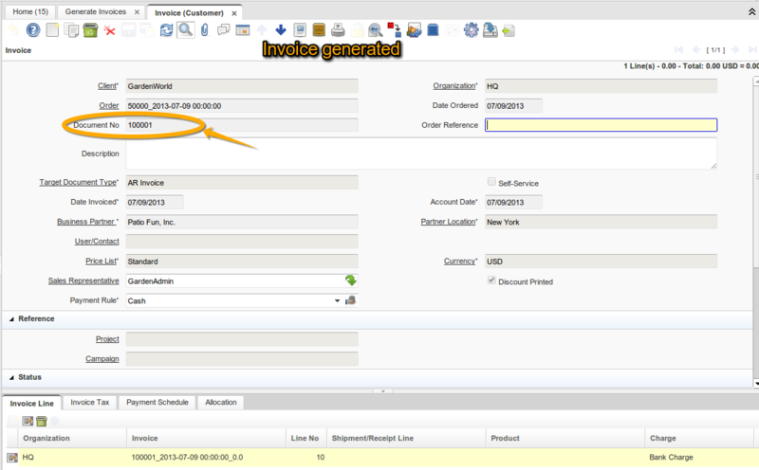Collapse the Reference section
Image resolution: width=759 pixels, height=470 pixels.
coord(13,319)
